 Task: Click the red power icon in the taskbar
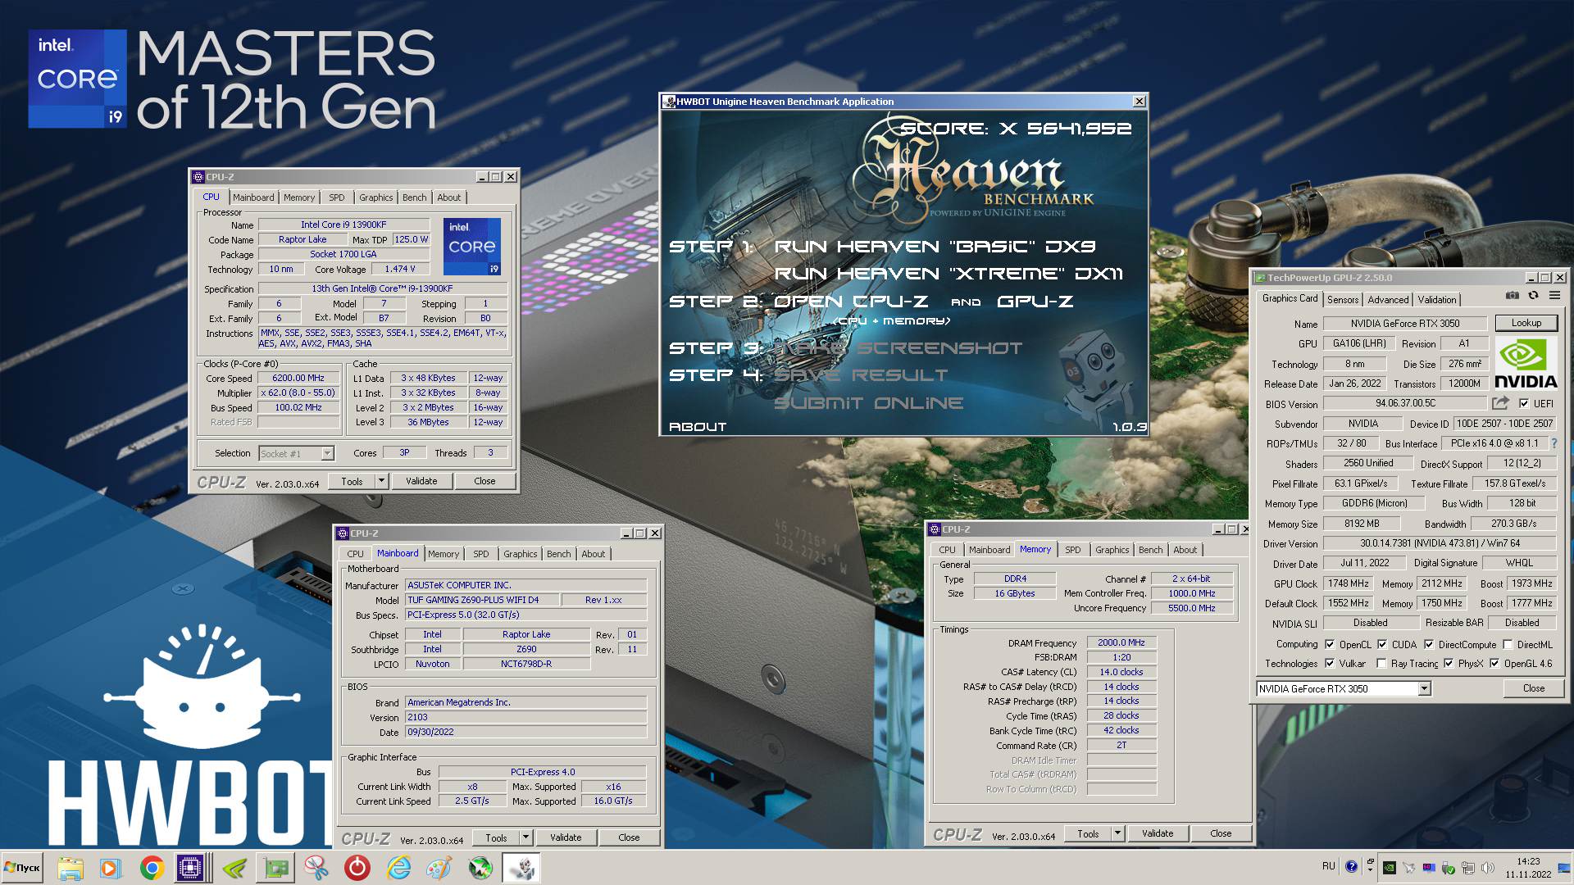357,868
